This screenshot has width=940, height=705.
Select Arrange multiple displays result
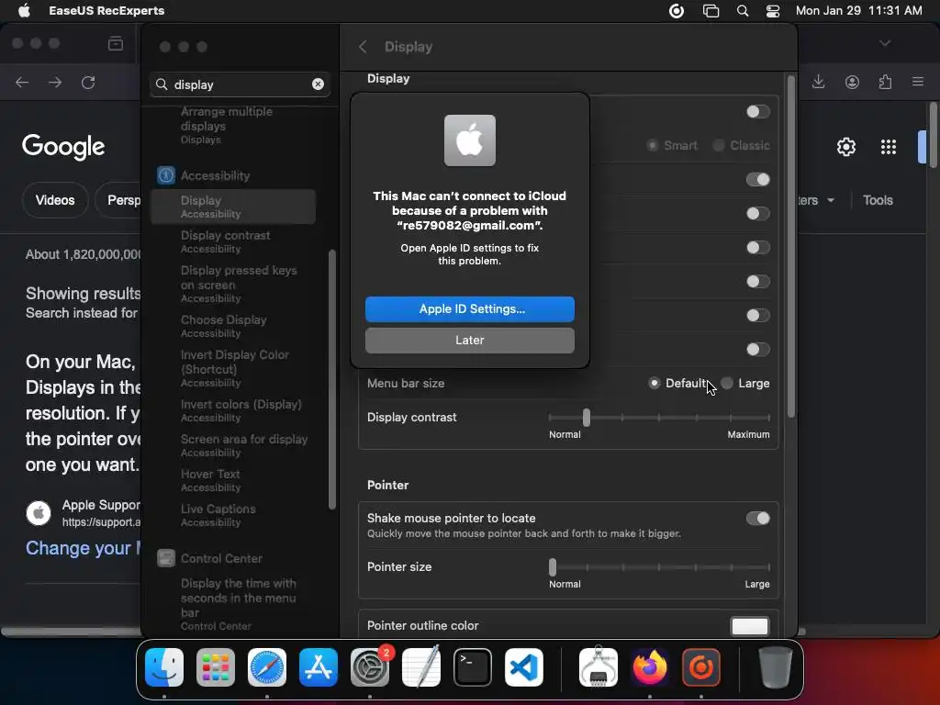234,125
